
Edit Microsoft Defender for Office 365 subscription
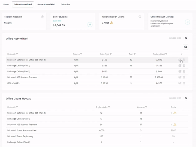[x=180, y=60]
